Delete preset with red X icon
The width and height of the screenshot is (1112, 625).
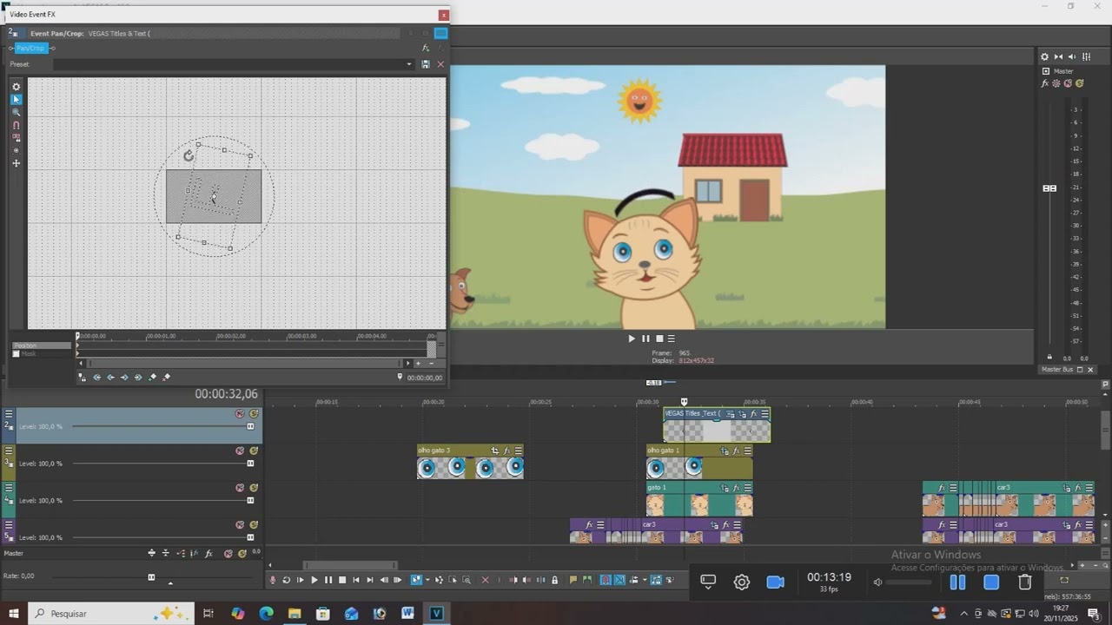pos(440,64)
